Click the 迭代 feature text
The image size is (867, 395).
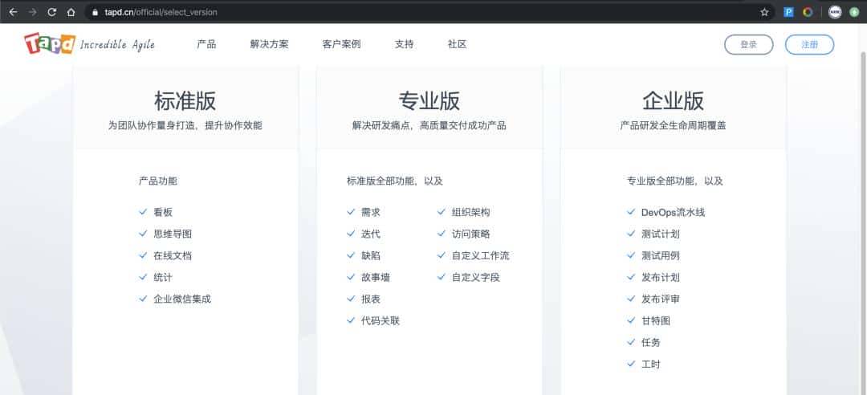click(x=371, y=234)
